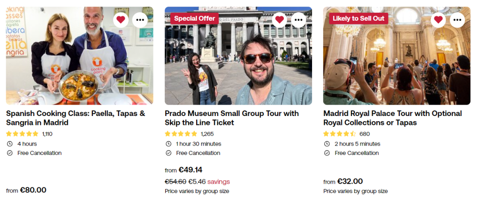Click clock icon beside 2 hours 5 minutes
The height and width of the screenshot is (201, 480).
click(327, 144)
